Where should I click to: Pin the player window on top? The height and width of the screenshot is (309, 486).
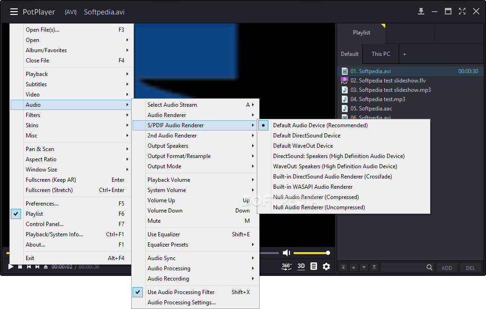coord(421,12)
